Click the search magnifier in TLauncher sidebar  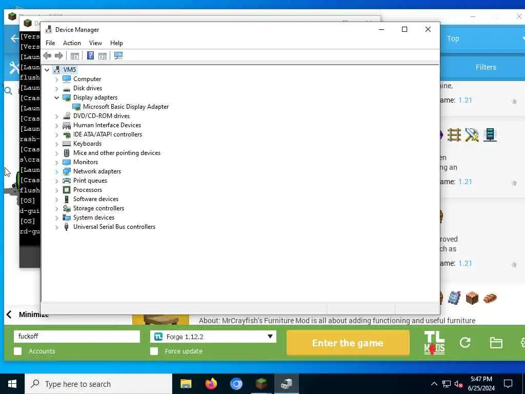tap(8, 90)
